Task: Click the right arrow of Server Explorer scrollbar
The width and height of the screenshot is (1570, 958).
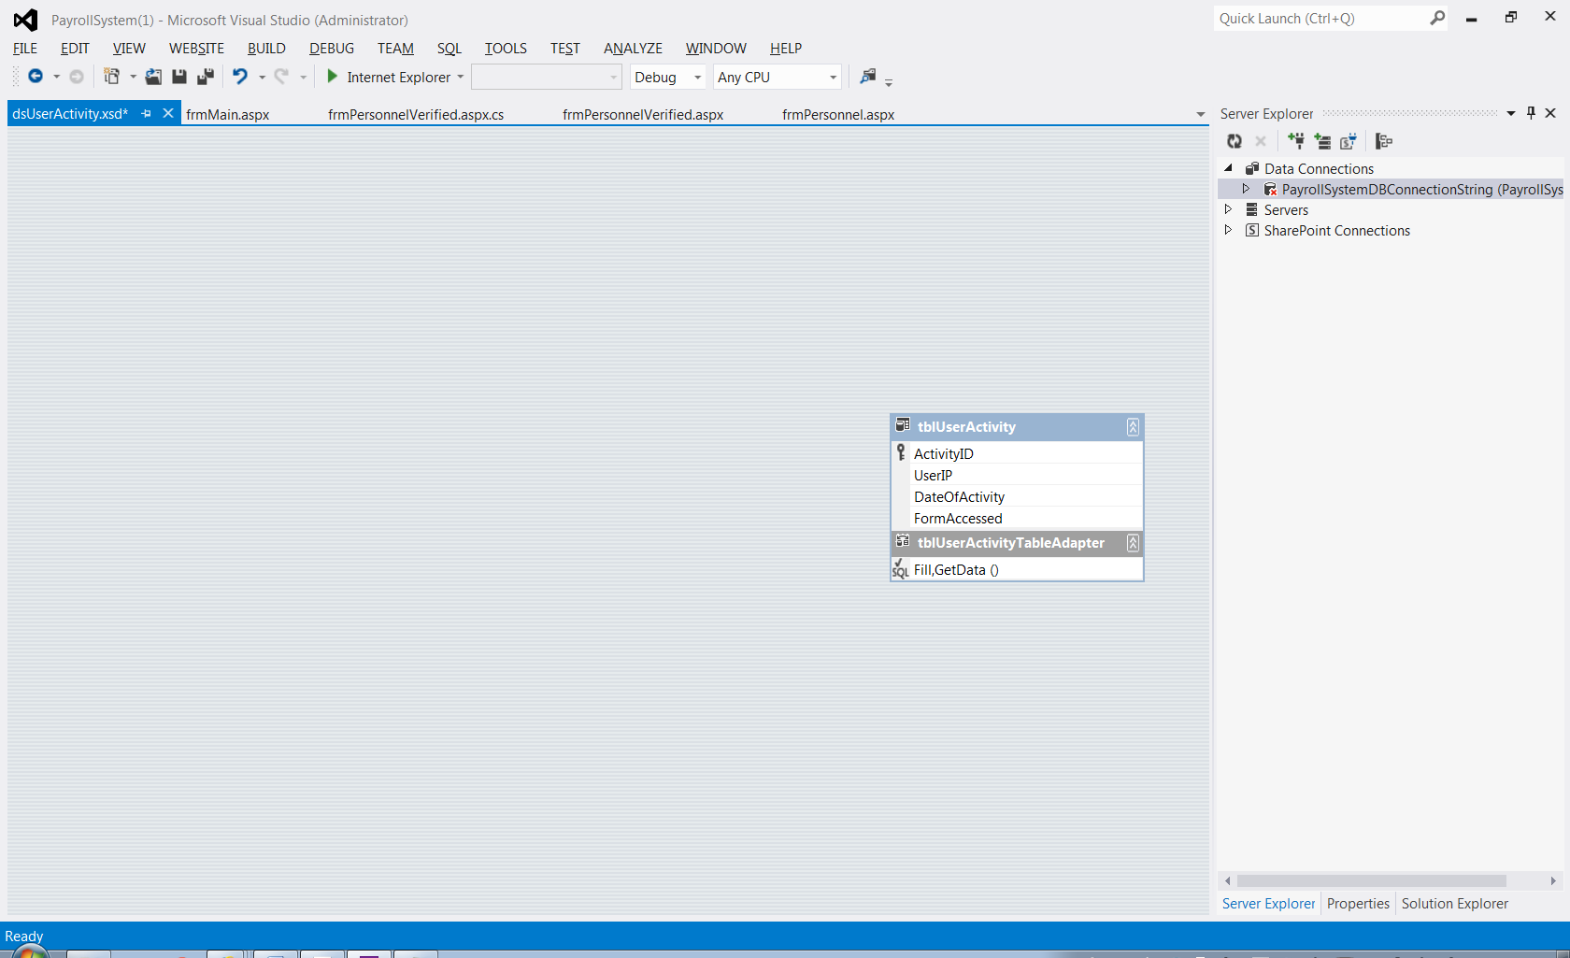Action: coord(1553,880)
